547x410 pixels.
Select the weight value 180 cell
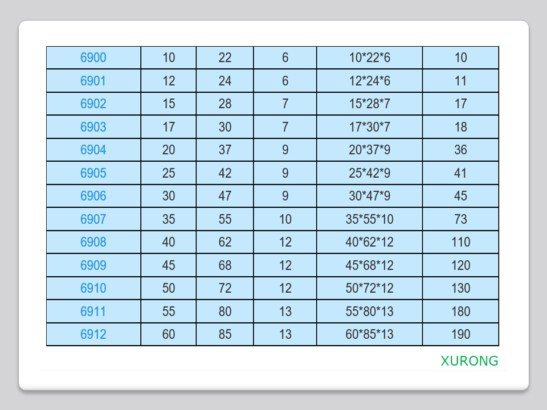(460, 311)
